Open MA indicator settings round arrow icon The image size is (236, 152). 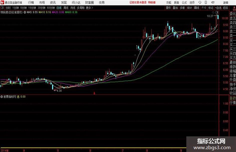click(x=25, y=12)
